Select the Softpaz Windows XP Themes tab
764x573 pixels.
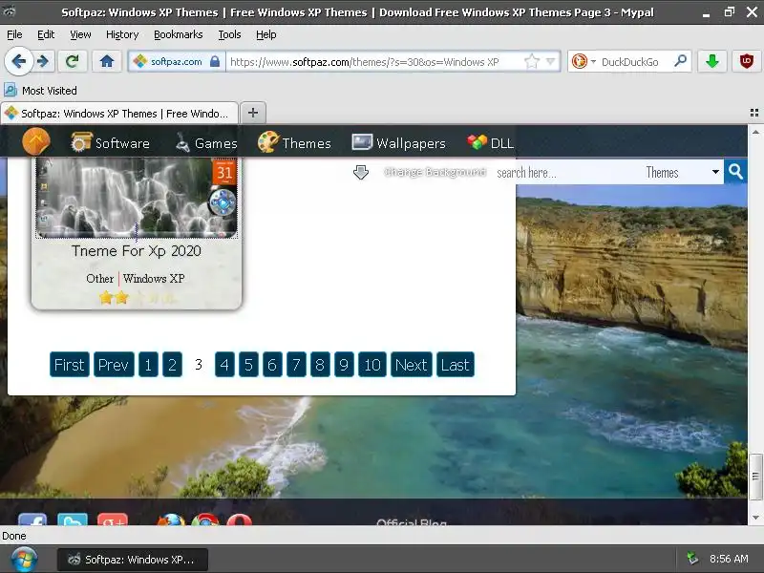(x=120, y=114)
